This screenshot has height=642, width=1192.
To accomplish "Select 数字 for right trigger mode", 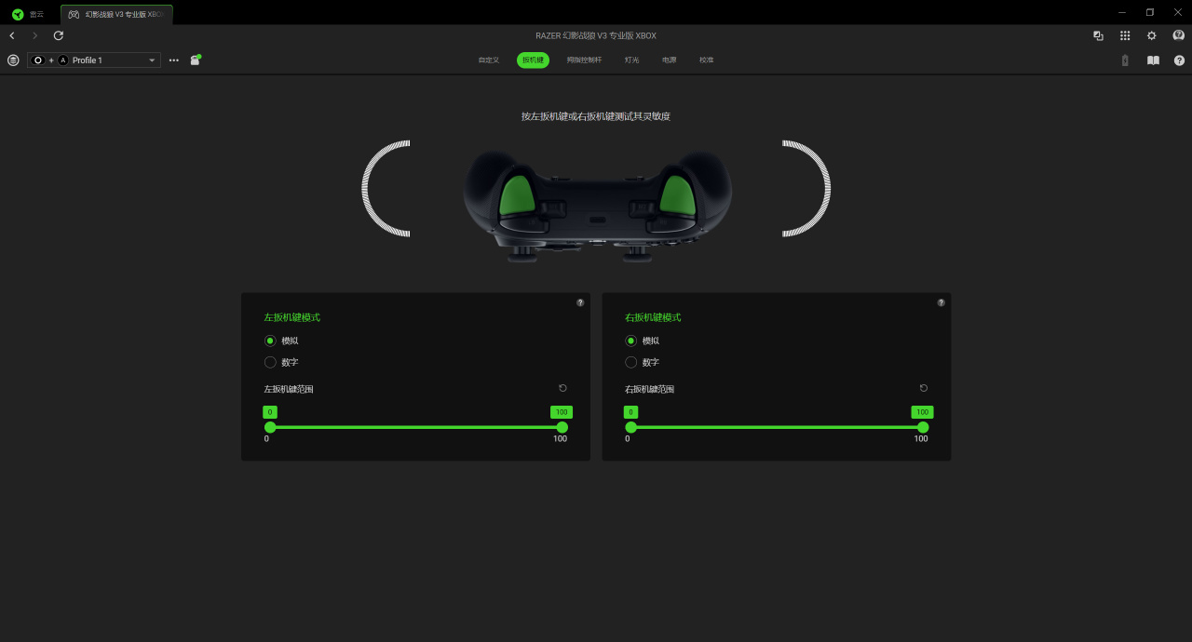I will point(630,362).
